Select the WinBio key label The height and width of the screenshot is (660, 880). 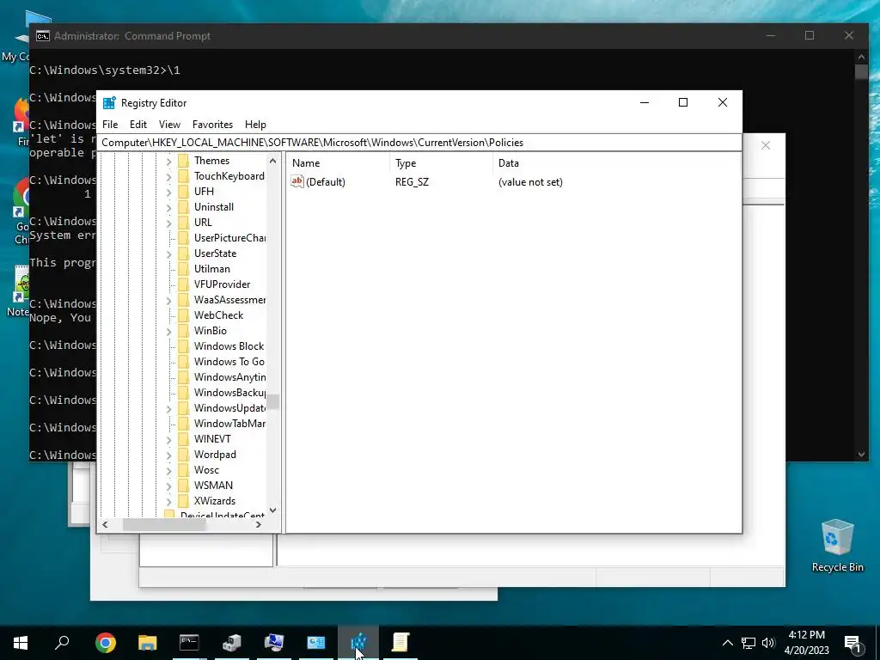(211, 331)
